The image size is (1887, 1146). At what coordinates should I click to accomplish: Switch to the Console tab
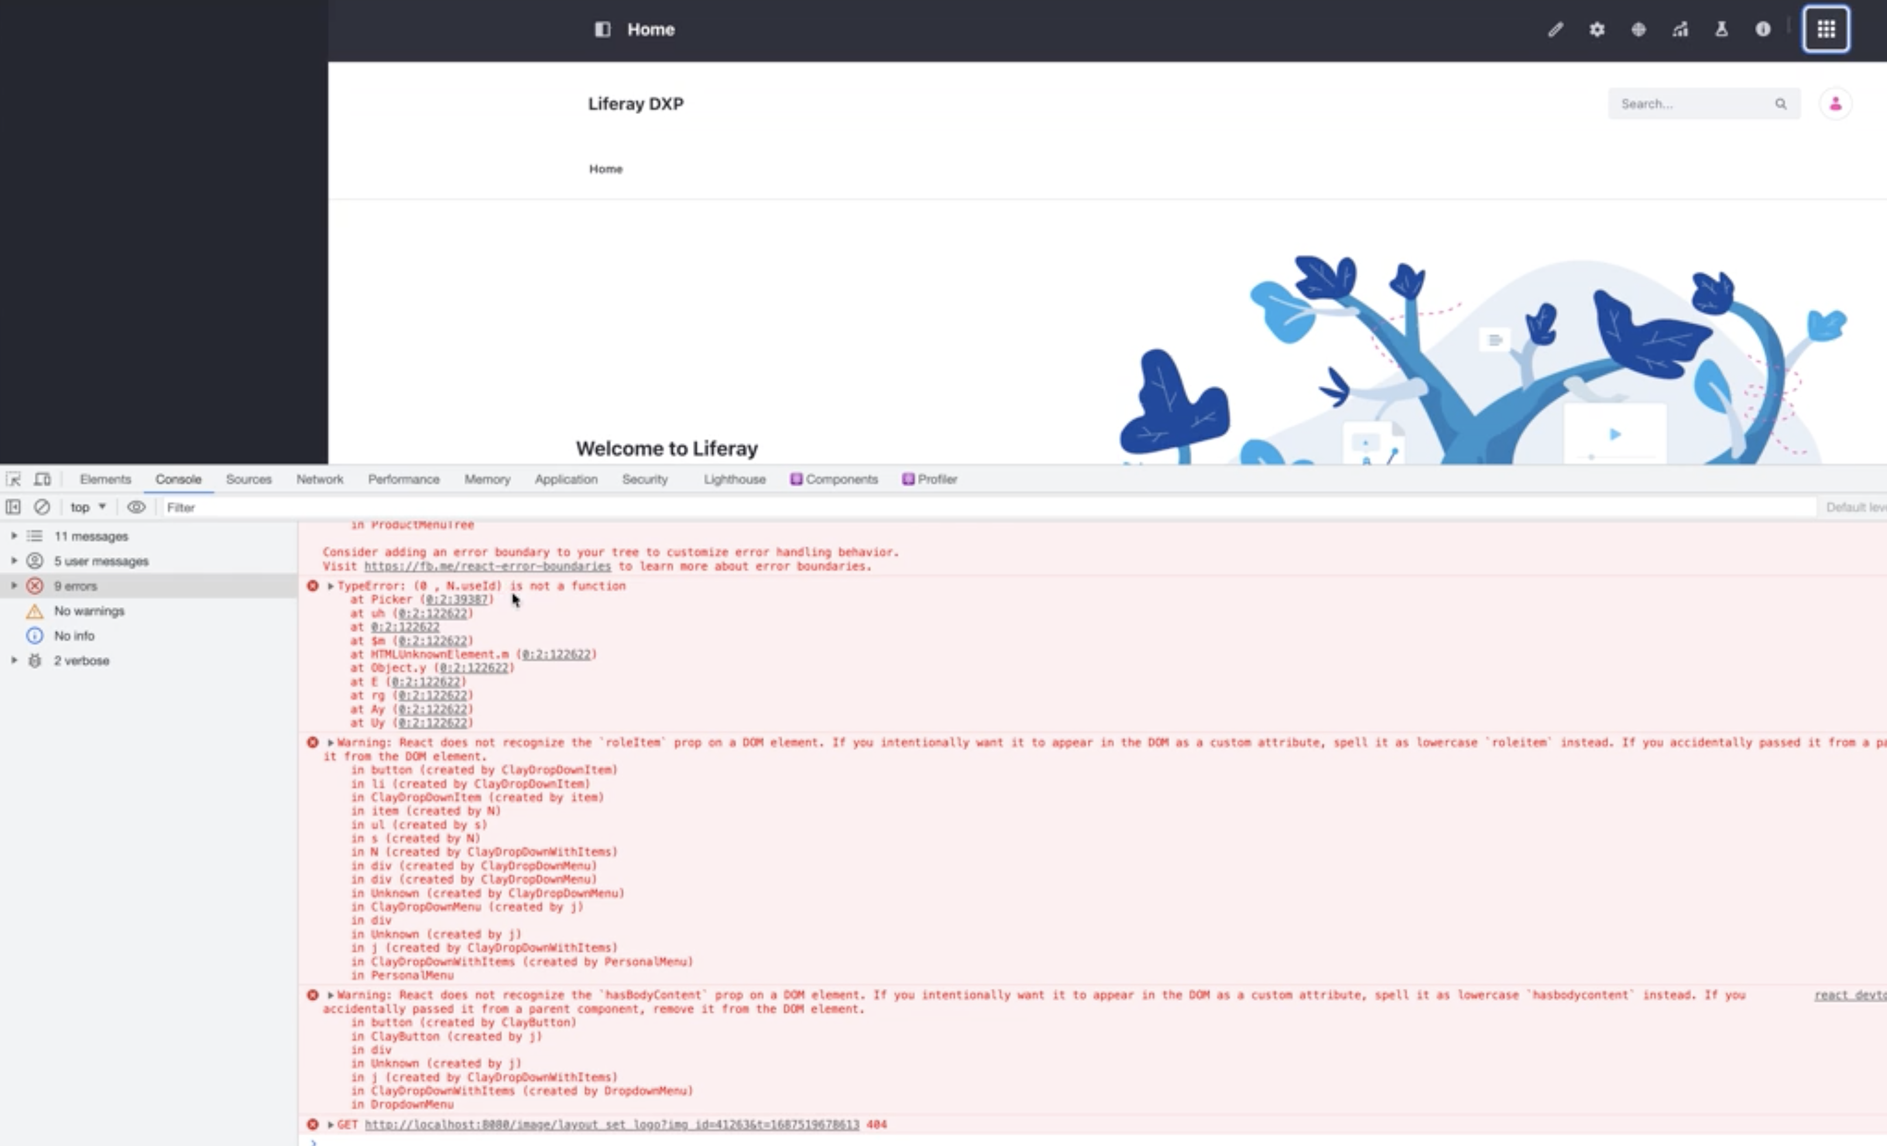(179, 479)
